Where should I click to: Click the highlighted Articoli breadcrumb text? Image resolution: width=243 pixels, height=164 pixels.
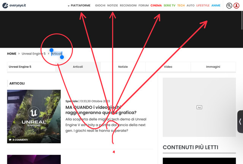57,54
